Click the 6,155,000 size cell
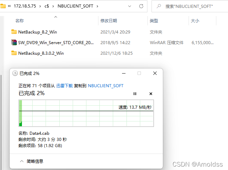This screenshot has width=228, height=170. pyautogui.click(x=203, y=43)
